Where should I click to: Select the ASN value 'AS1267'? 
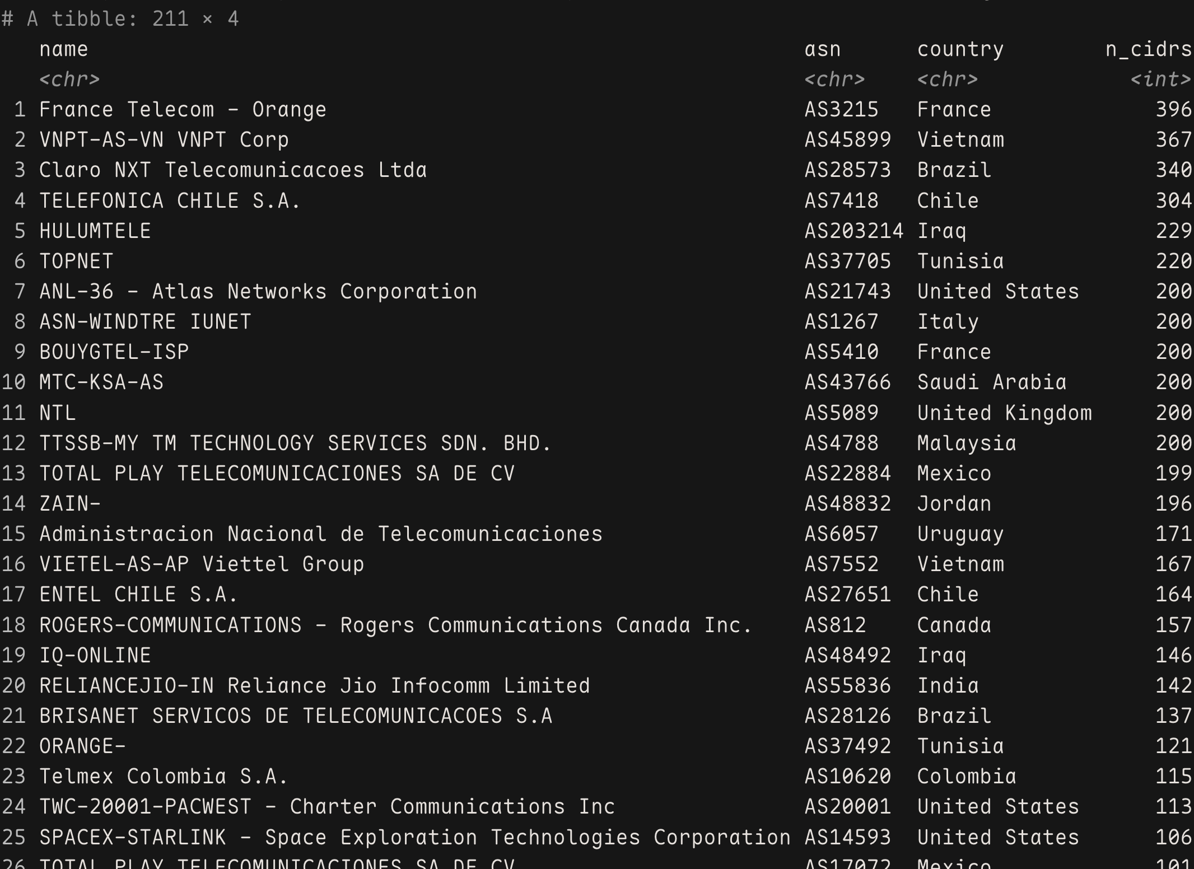pos(842,321)
